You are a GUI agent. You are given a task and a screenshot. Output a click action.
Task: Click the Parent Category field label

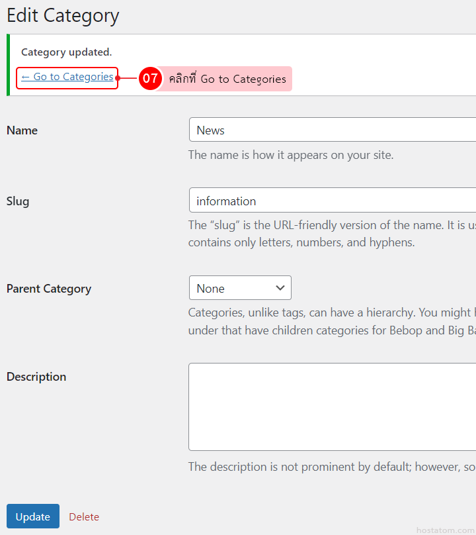(49, 289)
